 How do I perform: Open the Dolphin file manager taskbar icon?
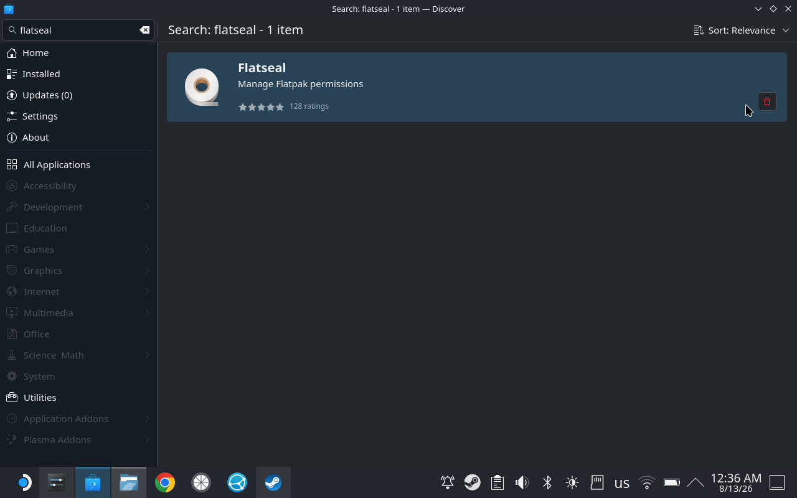(x=129, y=482)
